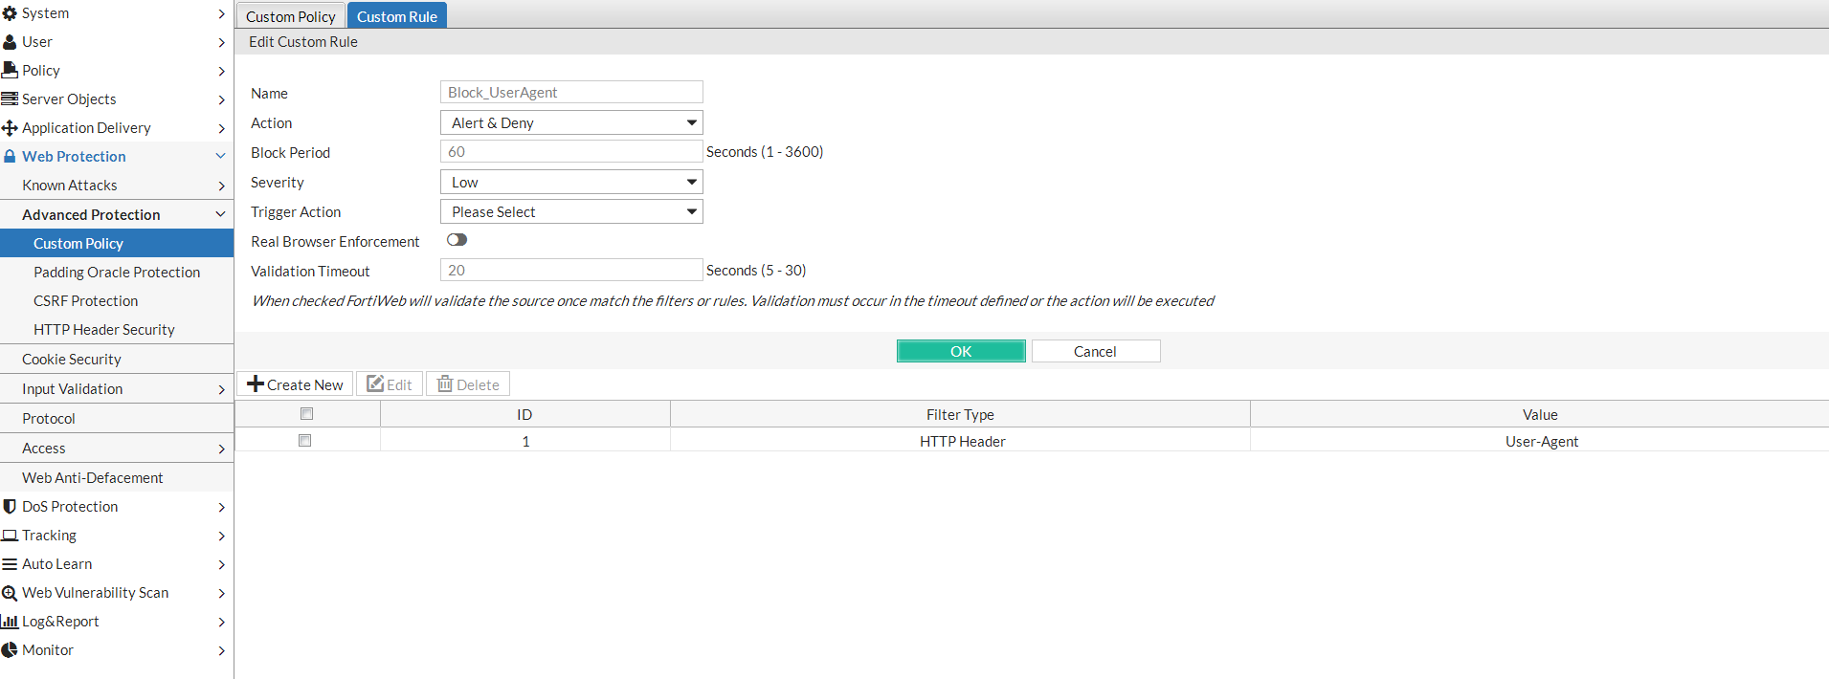
Task: Check the select-all checkbox in table header
Action: point(306,414)
